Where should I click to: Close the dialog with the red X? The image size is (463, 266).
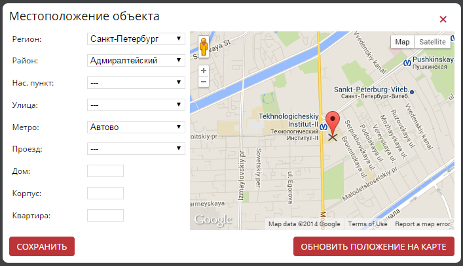(x=443, y=19)
